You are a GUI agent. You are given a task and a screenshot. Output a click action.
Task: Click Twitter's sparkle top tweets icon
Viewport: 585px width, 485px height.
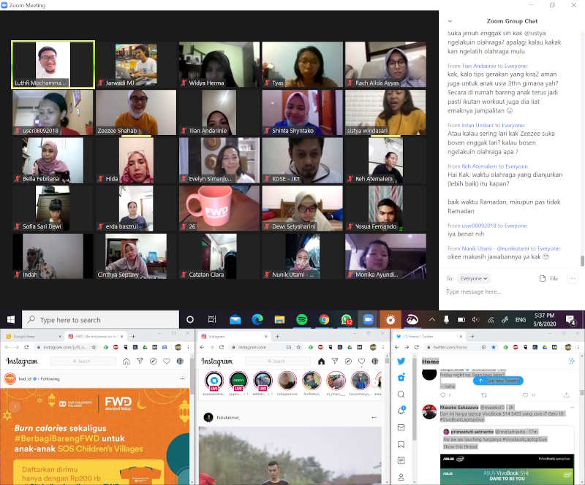pos(571,362)
